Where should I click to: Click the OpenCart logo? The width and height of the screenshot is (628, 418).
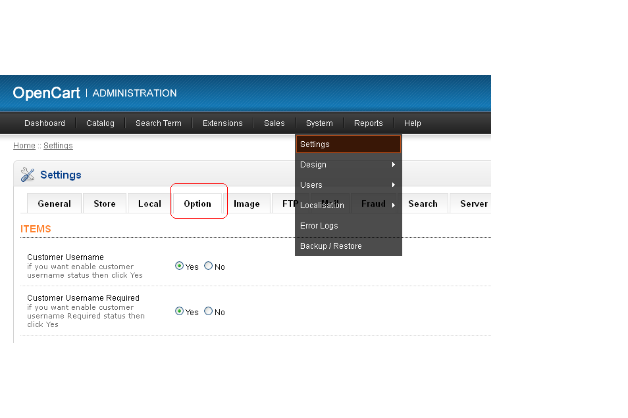(x=46, y=93)
